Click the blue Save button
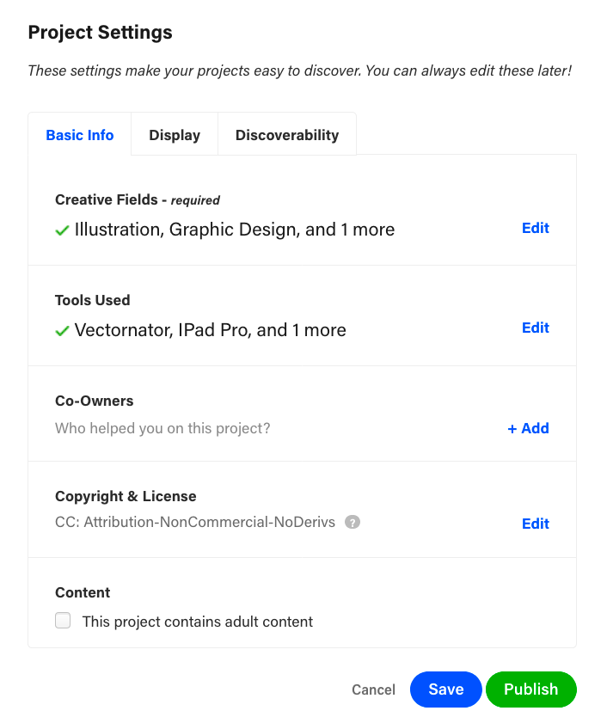This screenshot has width=607, height=717. [x=446, y=689]
